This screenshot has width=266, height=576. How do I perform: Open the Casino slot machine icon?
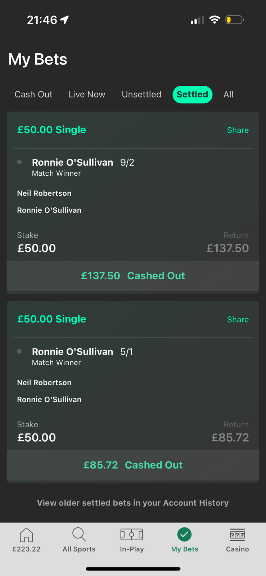point(237,535)
